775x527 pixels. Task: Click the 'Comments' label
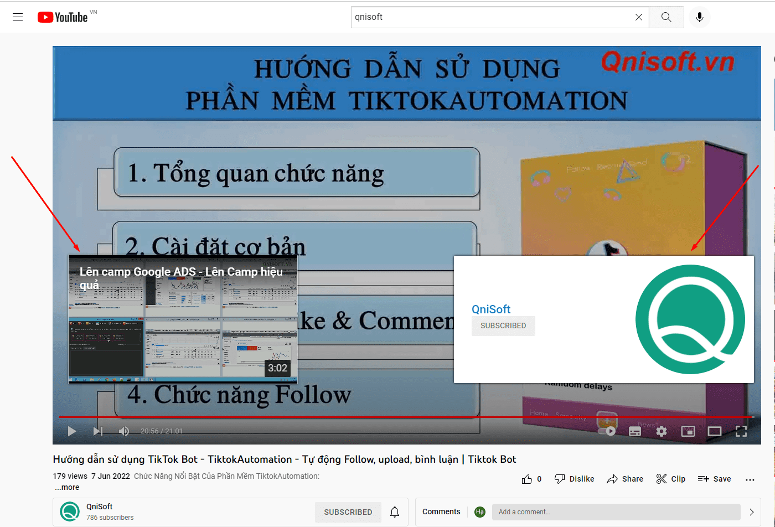[441, 512]
